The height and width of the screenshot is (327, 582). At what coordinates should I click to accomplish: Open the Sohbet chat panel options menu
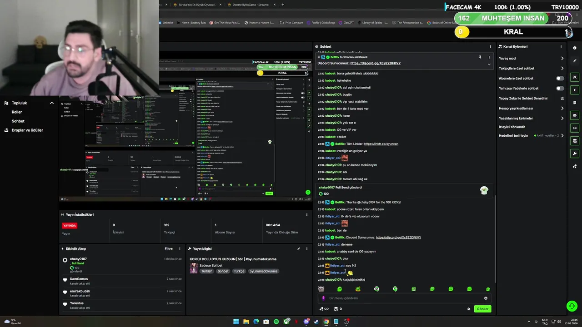tap(490, 46)
